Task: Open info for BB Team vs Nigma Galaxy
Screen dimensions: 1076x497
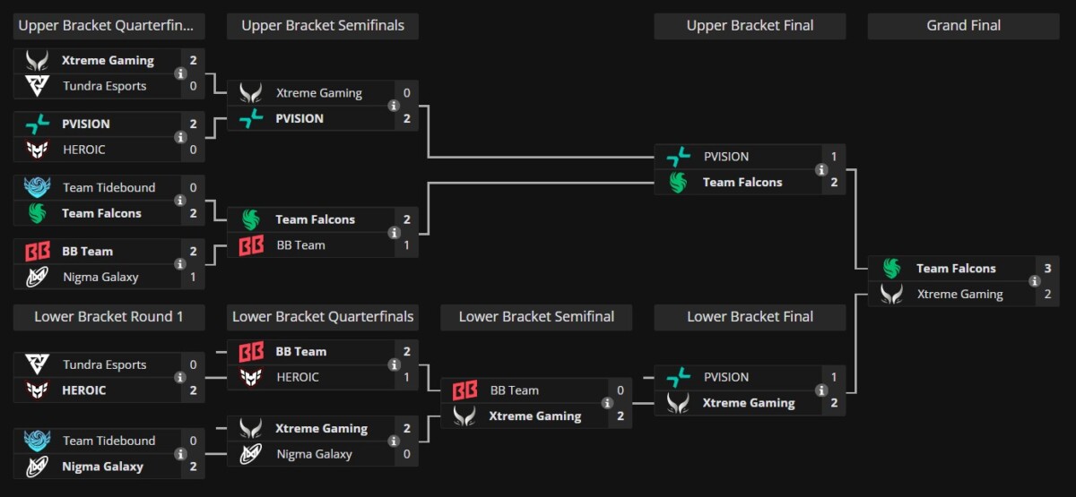Action: point(181,264)
